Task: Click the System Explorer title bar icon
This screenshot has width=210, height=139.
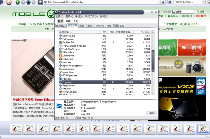Action: (x=56, y=12)
